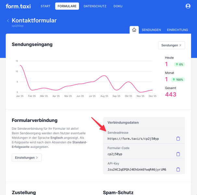
Task: Select the Sendeadresse URL text
Action: pyautogui.click(x=133, y=139)
